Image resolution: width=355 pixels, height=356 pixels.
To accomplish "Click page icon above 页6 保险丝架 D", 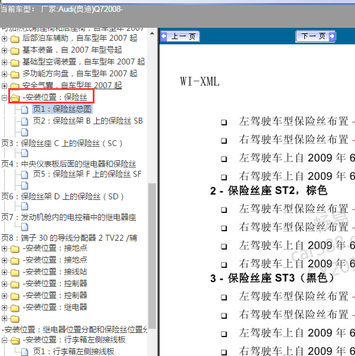I will pyautogui.click(x=24, y=185).
